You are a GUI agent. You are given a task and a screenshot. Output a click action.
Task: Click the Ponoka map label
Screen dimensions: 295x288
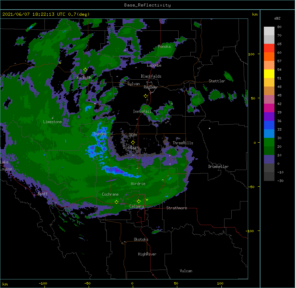tap(164, 47)
